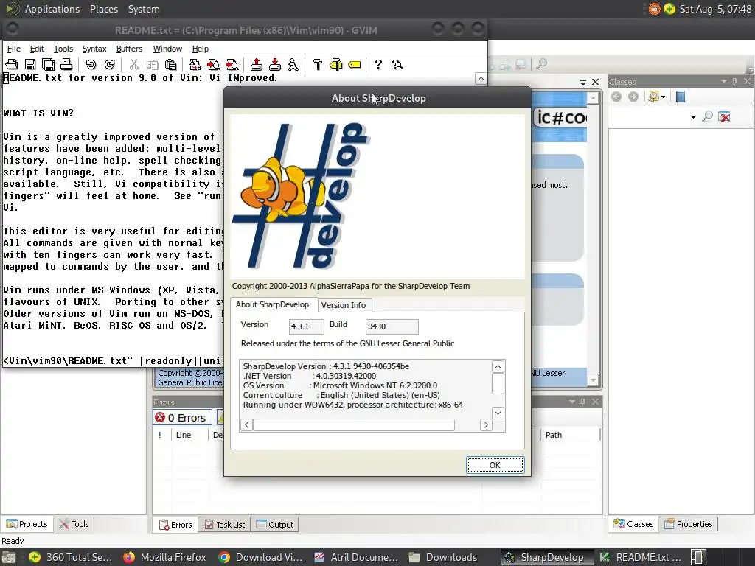Open the Places menu in top panel

(x=103, y=9)
